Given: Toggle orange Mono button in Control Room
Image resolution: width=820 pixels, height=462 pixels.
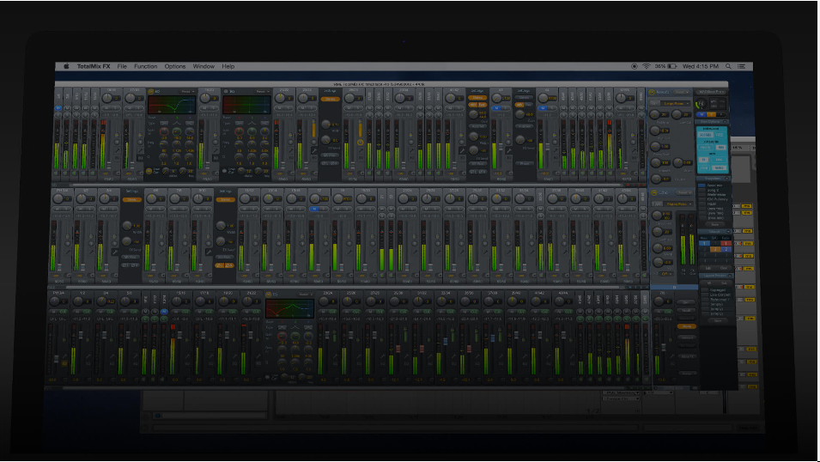Looking at the screenshot, I should [687, 326].
